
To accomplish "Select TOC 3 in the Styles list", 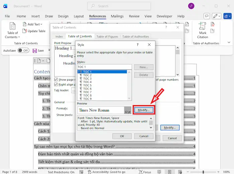I will click(87, 79).
